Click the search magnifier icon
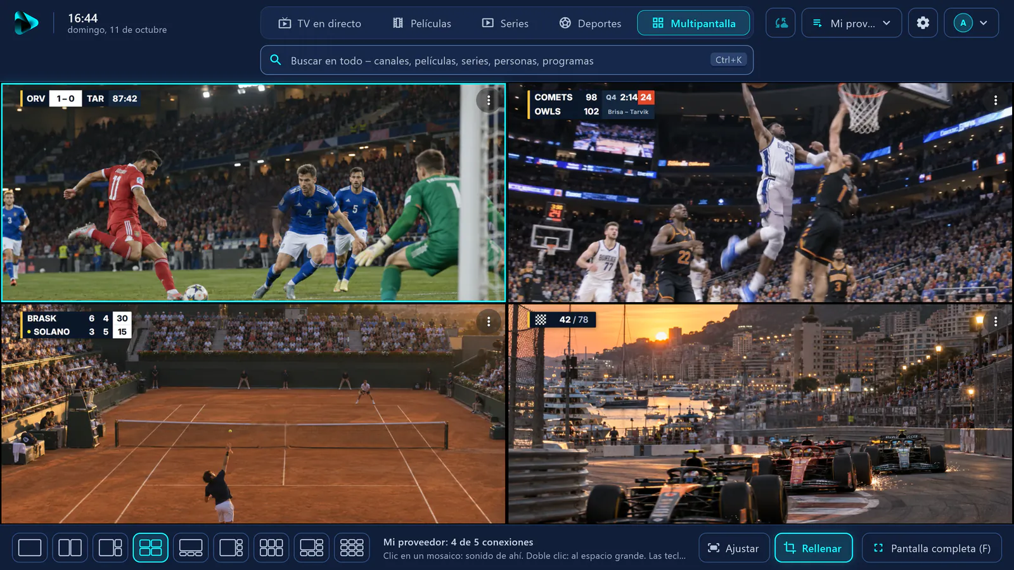The image size is (1014, 570). pos(276,60)
